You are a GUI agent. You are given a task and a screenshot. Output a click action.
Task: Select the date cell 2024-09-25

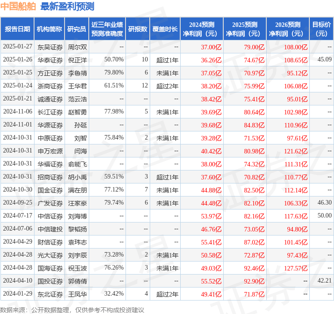[17, 203]
